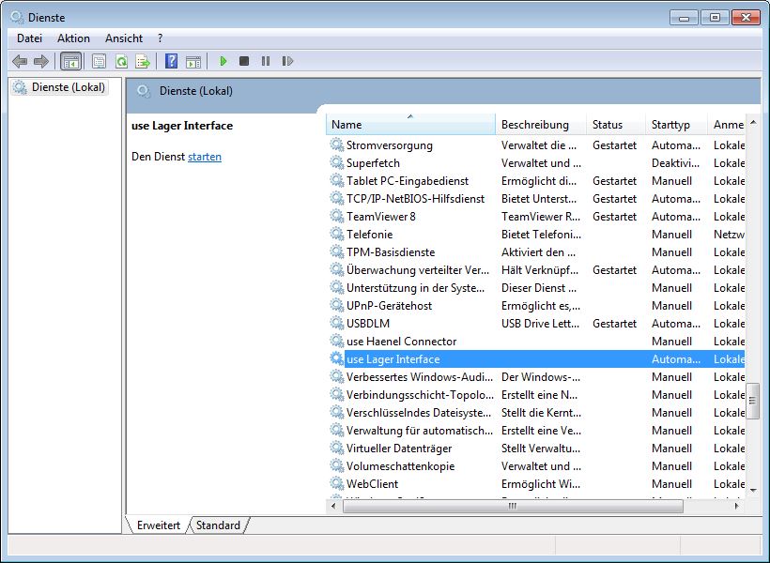Viewport: 770px width, 563px height.
Task: Click gear icon of use Lager Interface
Action: (336, 358)
